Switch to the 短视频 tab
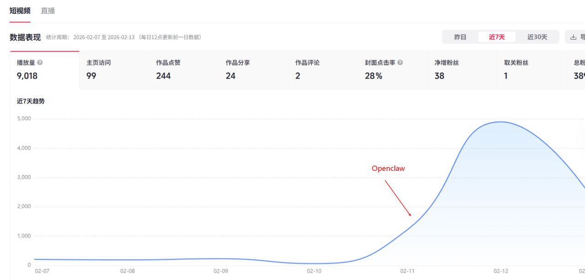The image size is (585, 280). 20,11
